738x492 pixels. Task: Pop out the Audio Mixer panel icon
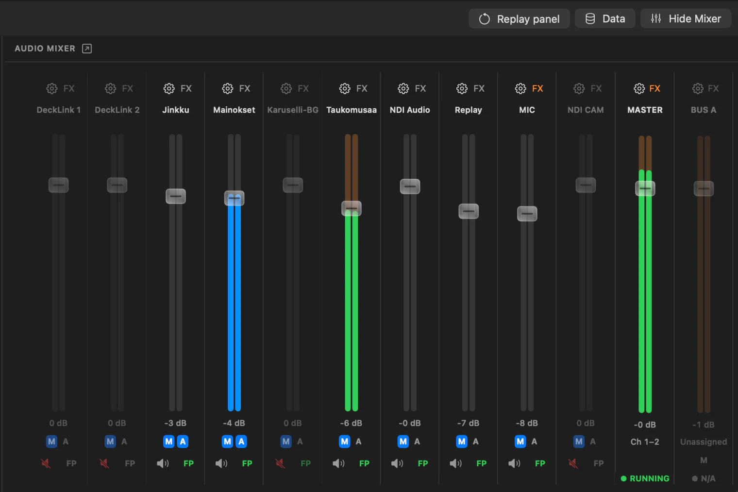tap(87, 49)
